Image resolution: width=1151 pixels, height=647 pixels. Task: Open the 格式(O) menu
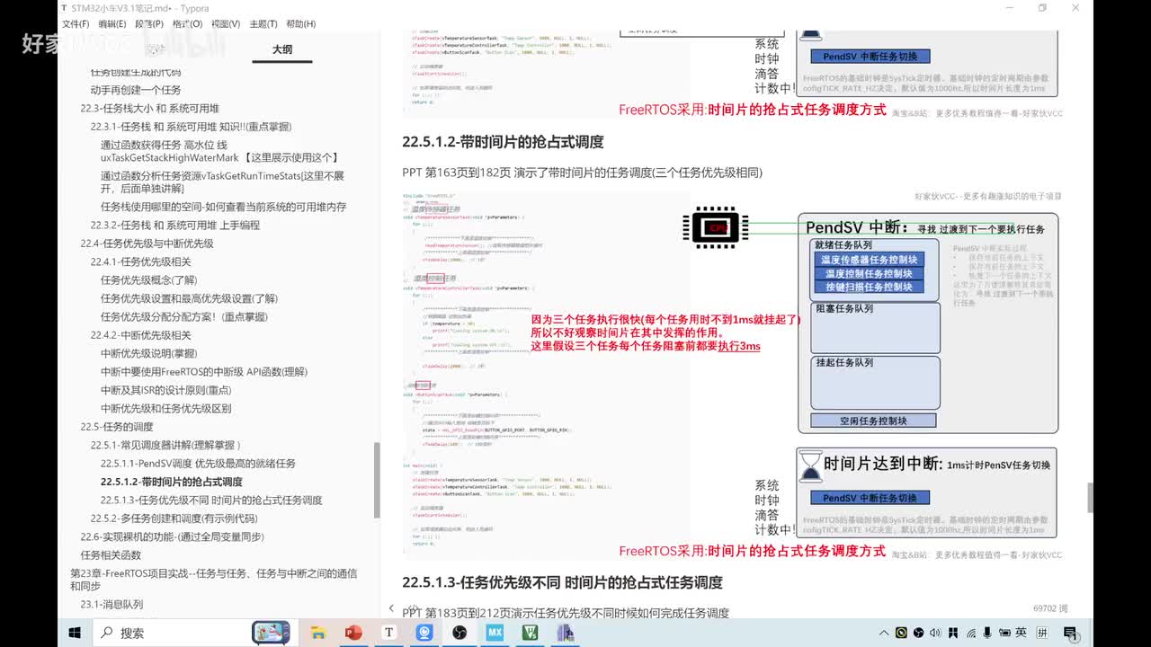pos(187,24)
